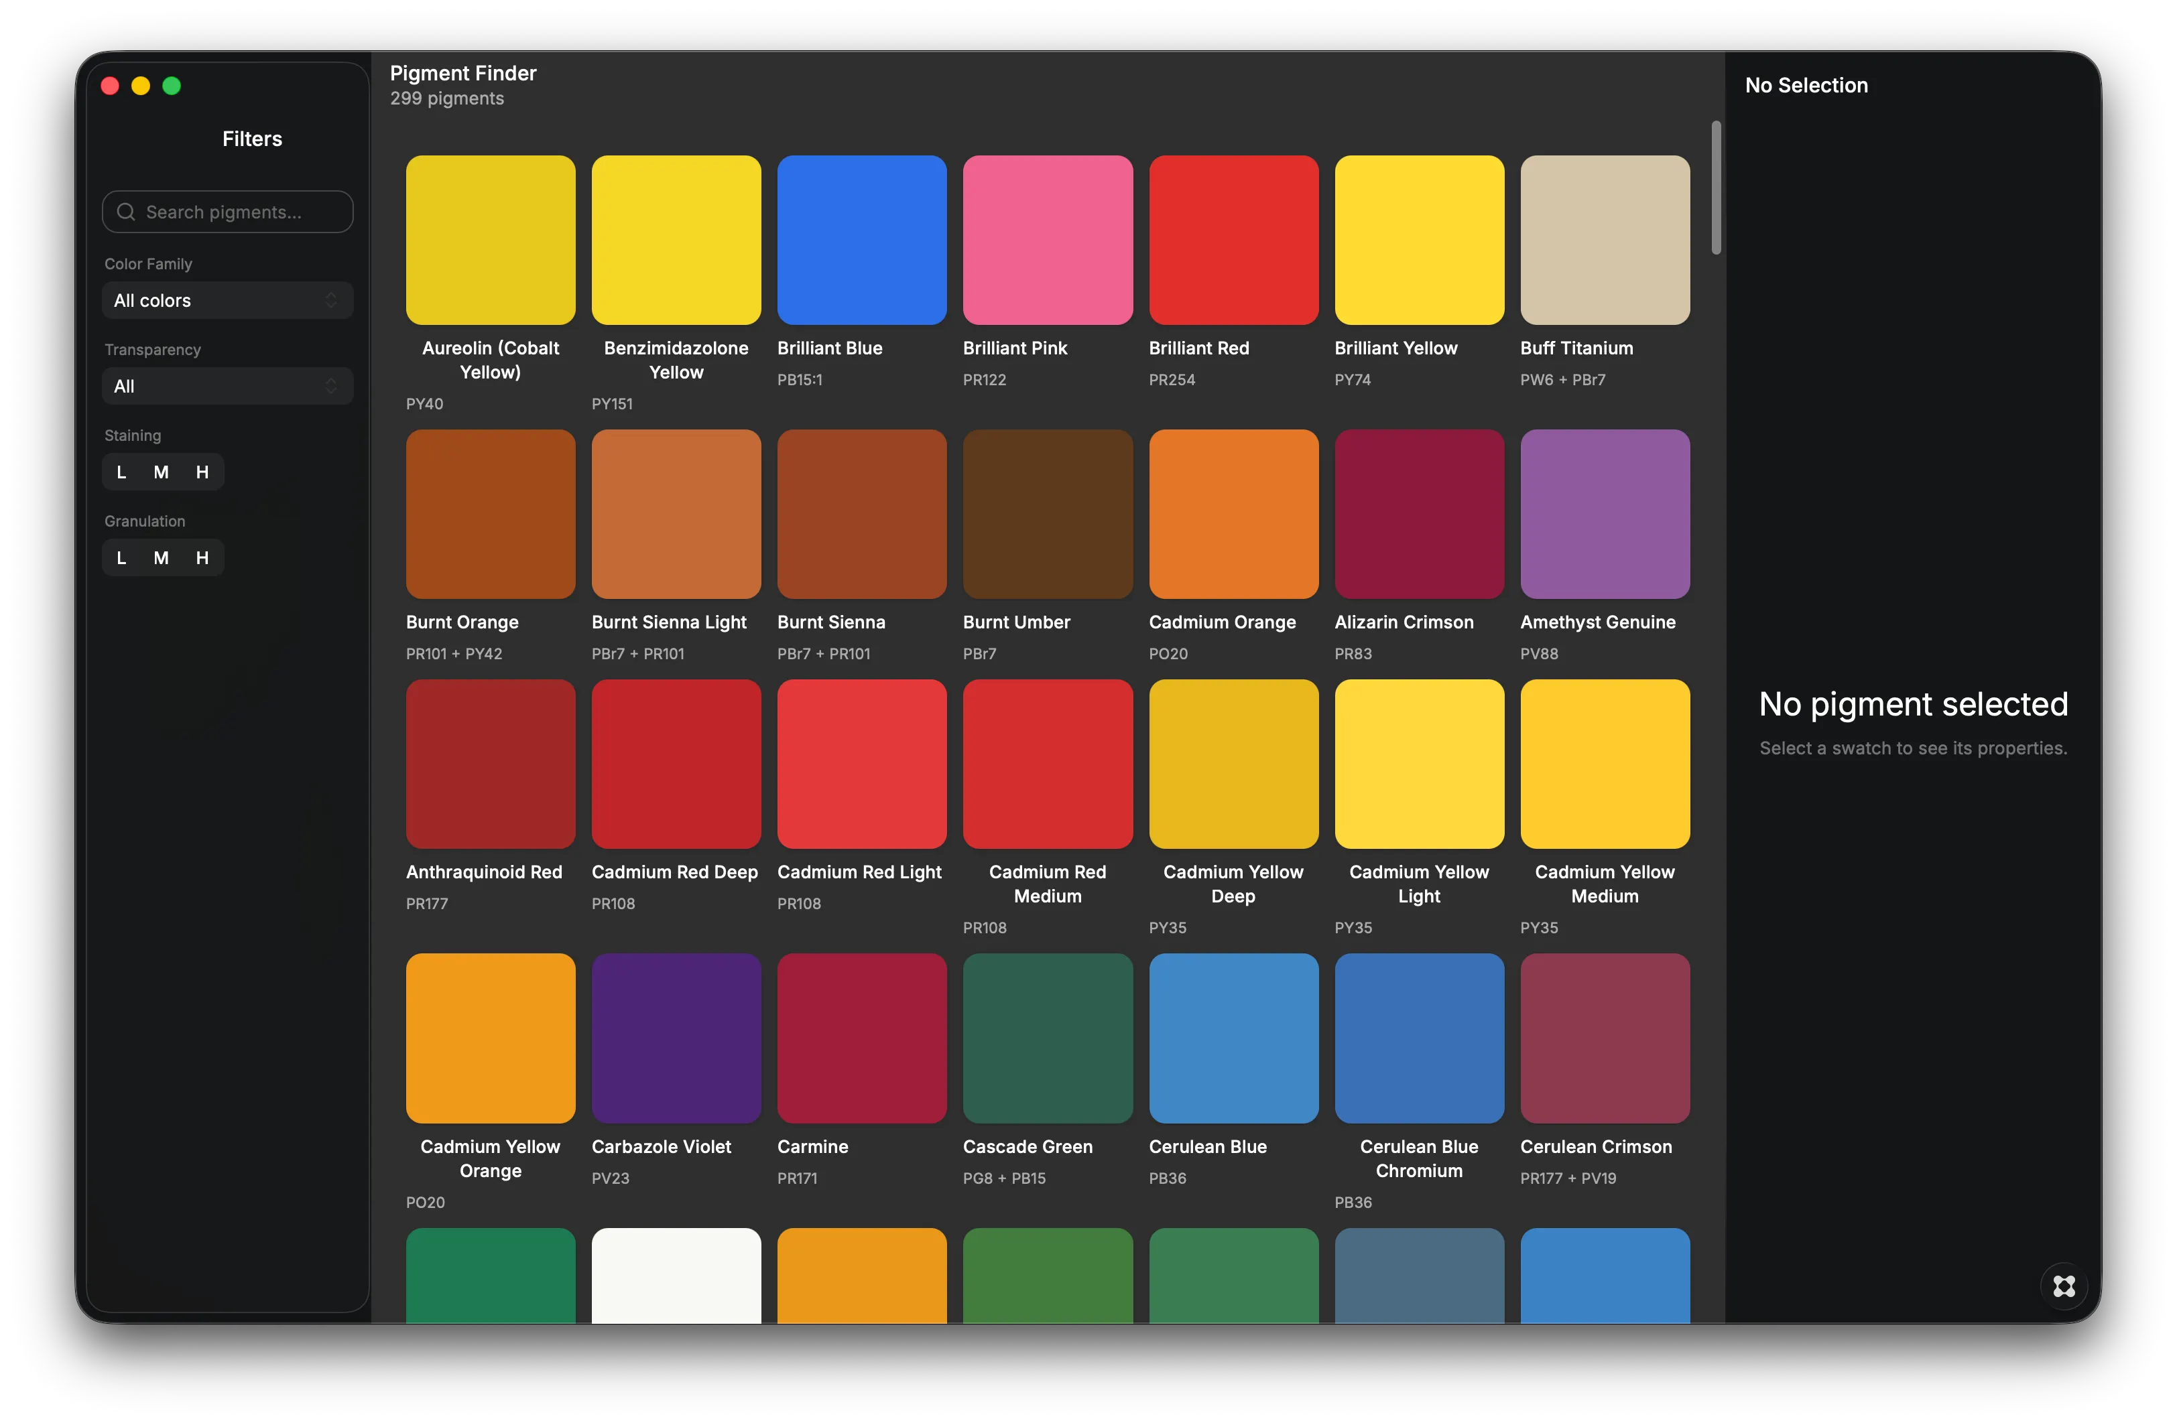The height and width of the screenshot is (1423, 2177).
Task: Pick the Cadmium Yellow Deep swatch
Action: 1233,764
